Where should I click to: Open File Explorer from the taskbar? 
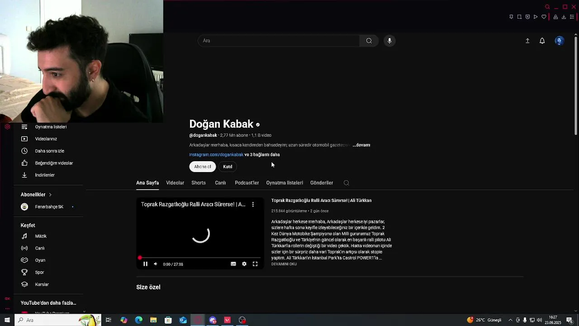click(153, 320)
